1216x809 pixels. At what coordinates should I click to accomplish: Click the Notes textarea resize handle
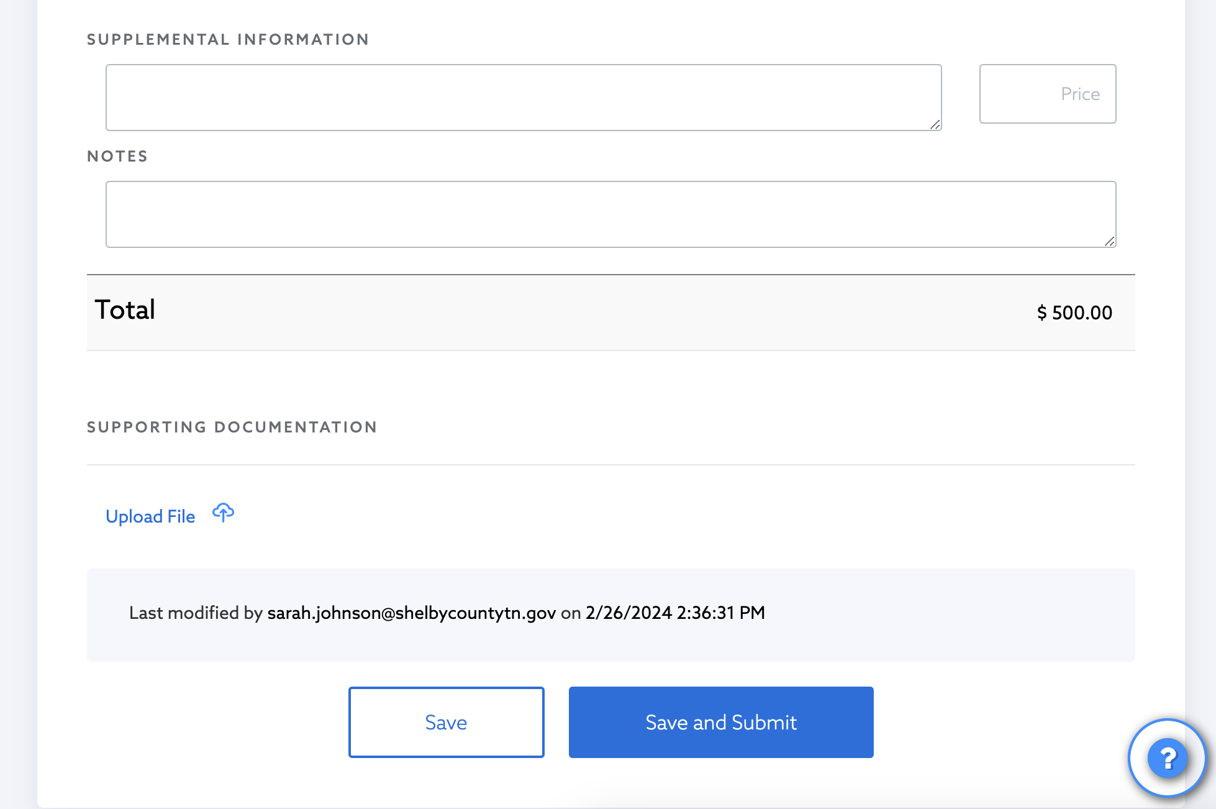coord(1109,241)
